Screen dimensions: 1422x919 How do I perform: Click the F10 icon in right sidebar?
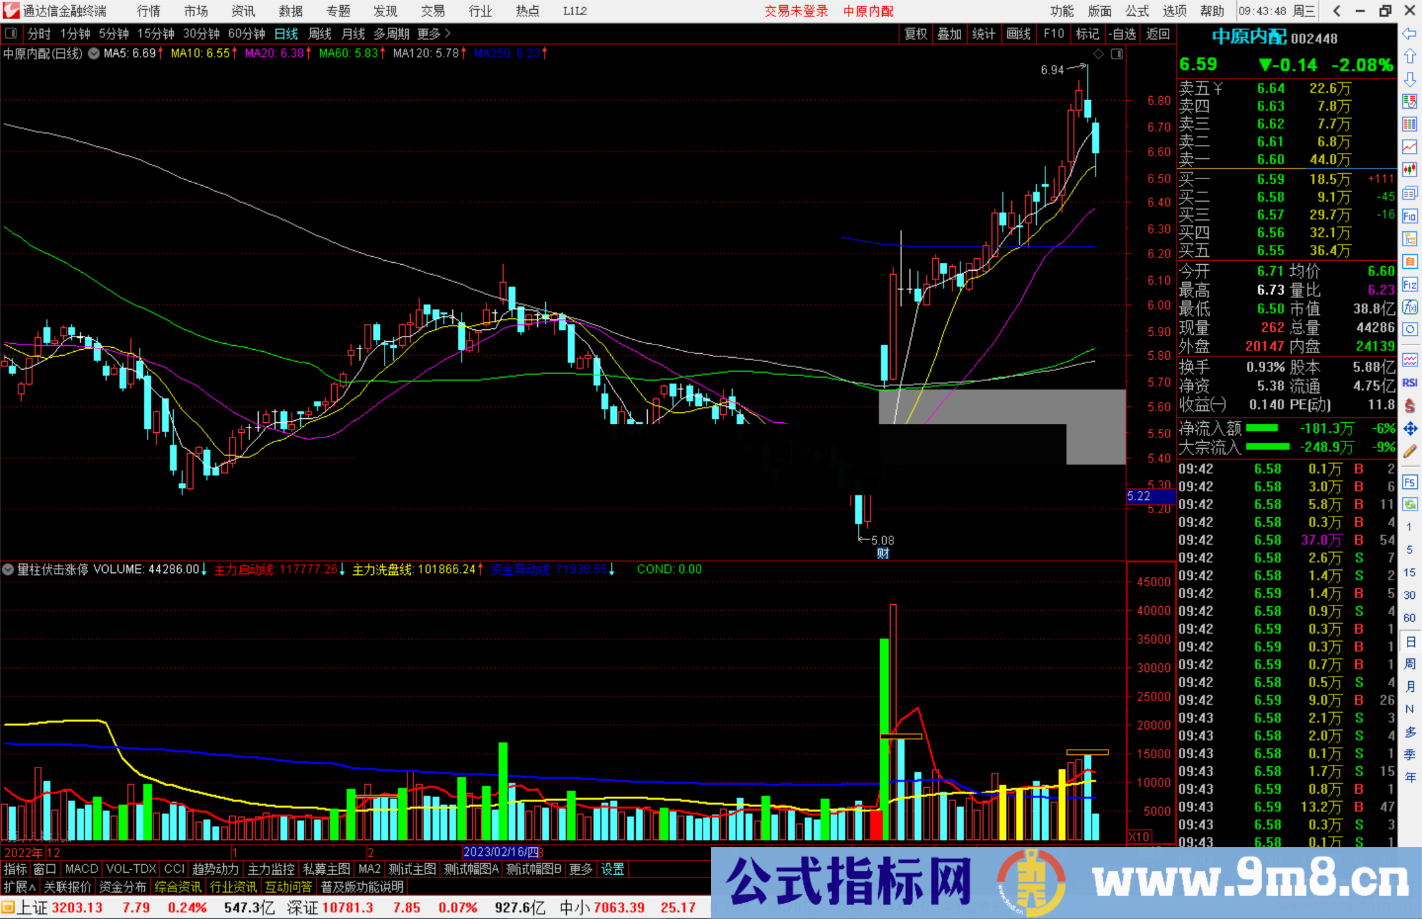click(1409, 216)
